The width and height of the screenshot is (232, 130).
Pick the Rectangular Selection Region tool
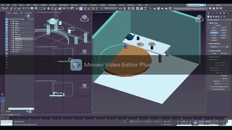[x=40, y=9]
